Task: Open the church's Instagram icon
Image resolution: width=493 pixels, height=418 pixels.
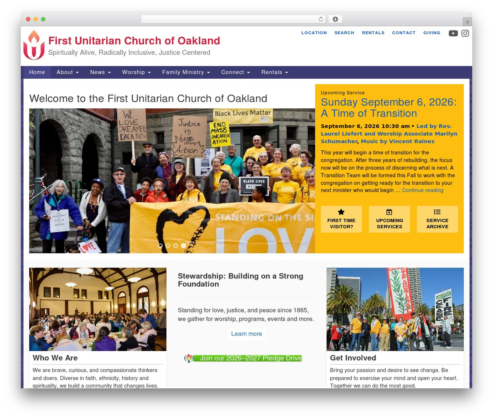Action: pyautogui.click(x=465, y=33)
